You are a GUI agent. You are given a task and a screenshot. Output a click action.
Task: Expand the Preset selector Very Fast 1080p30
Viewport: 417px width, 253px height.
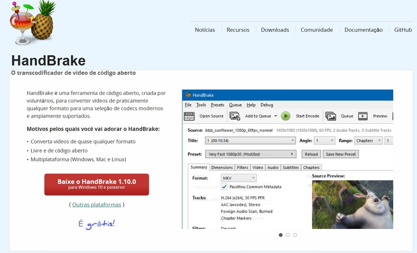(x=250, y=154)
